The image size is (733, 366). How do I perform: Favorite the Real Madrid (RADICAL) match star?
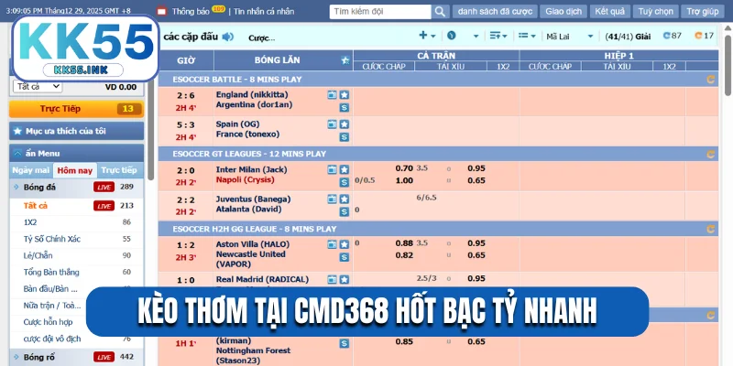coord(345,280)
